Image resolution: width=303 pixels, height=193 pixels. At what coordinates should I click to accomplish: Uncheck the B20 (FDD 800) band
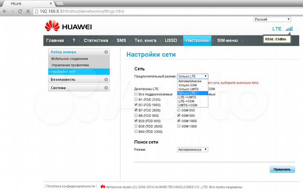point(136,121)
